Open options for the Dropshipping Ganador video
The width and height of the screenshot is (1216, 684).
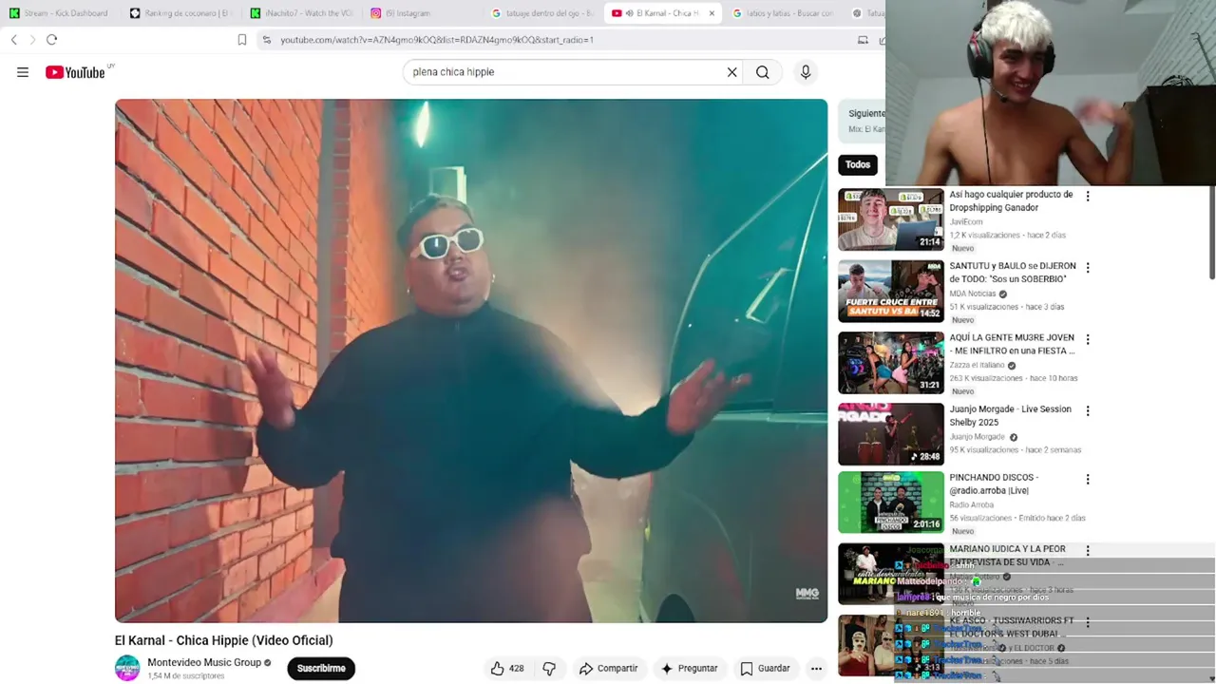point(1088,197)
